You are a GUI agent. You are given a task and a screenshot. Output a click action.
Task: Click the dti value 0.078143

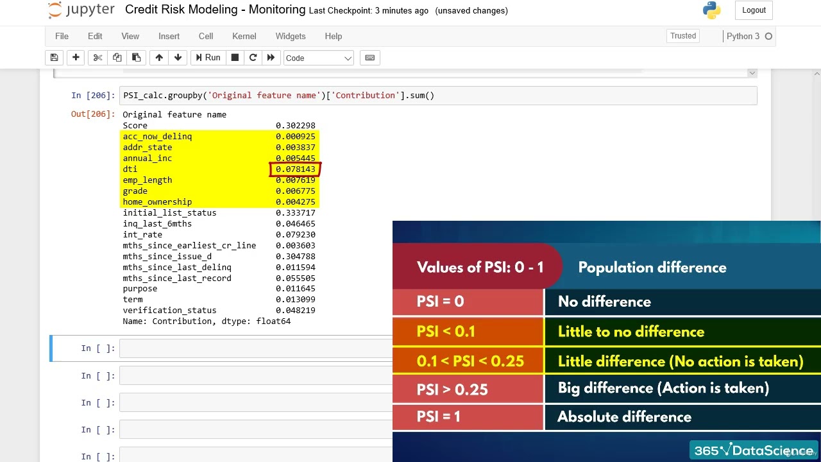click(x=296, y=169)
